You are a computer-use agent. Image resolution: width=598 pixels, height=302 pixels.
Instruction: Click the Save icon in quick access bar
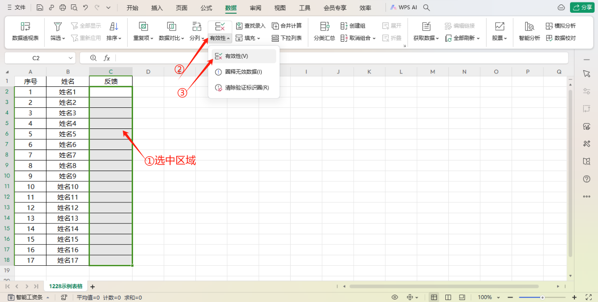click(x=40, y=7)
